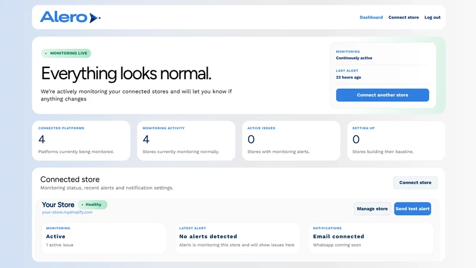Image resolution: width=476 pixels, height=268 pixels.
Task: Select the Connected Platforms card
Action: coord(81,141)
